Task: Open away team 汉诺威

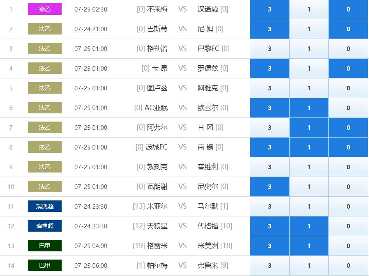Action: click(x=208, y=9)
